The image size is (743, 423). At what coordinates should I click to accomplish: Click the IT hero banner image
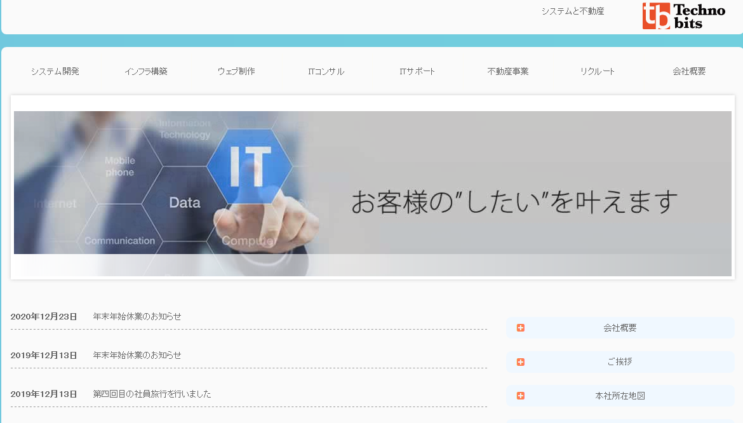(372, 193)
